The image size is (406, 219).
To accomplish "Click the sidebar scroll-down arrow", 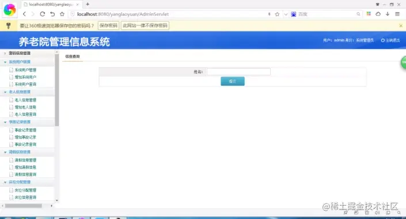I will [x=56, y=201].
